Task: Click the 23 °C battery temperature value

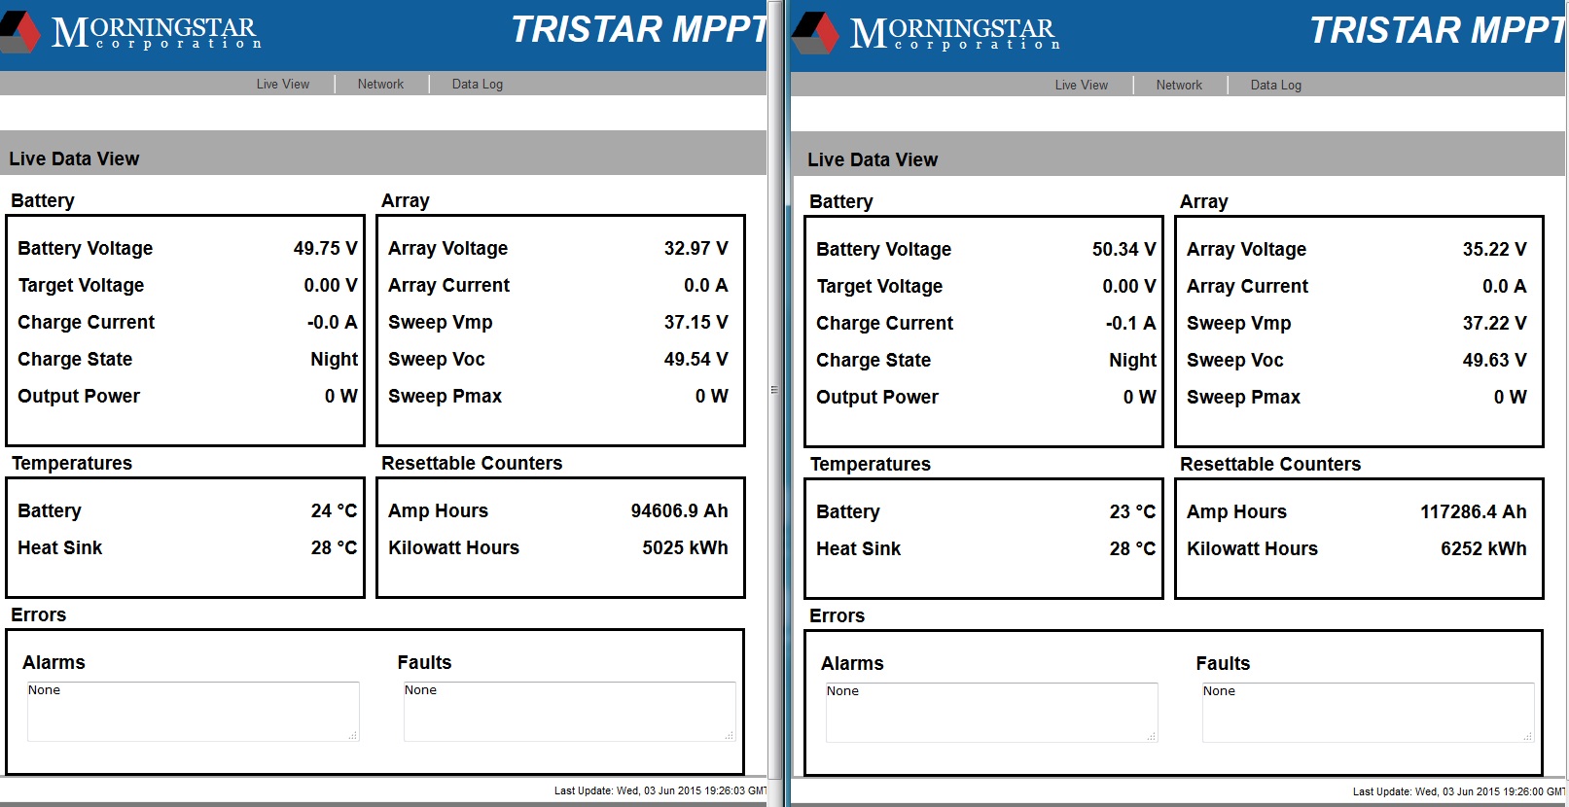Action: (1133, 511)
